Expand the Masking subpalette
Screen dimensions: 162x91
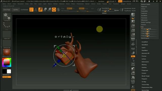point(144,65)
